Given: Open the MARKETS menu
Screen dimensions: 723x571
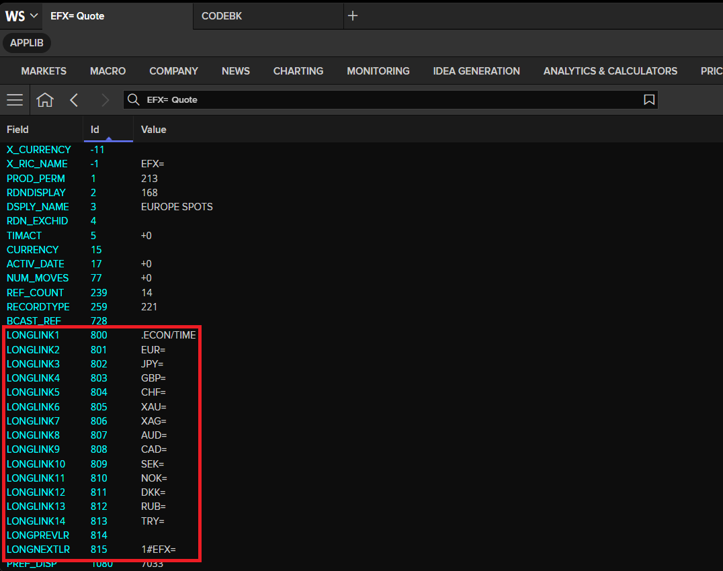Looking at the screenshot, I should coord(44,71).
